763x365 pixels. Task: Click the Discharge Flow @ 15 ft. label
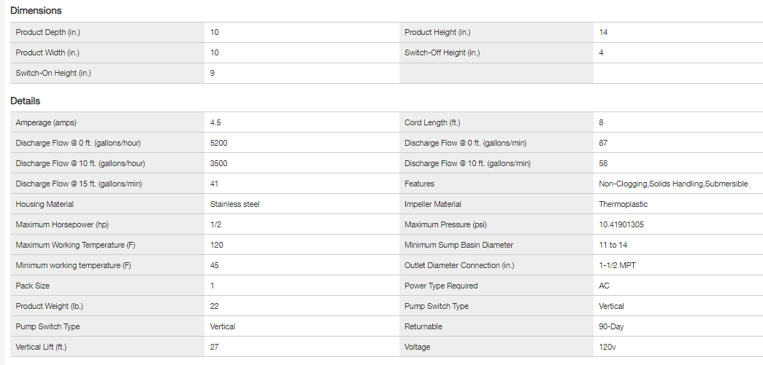tap(79, 184)
